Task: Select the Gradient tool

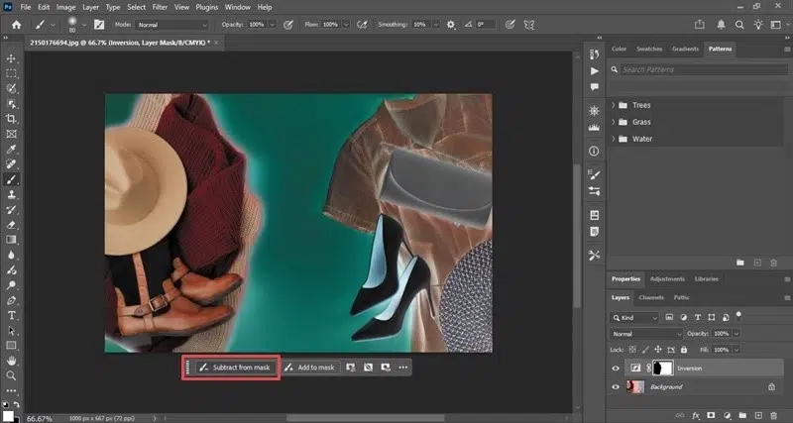Action: click(11, 240)
